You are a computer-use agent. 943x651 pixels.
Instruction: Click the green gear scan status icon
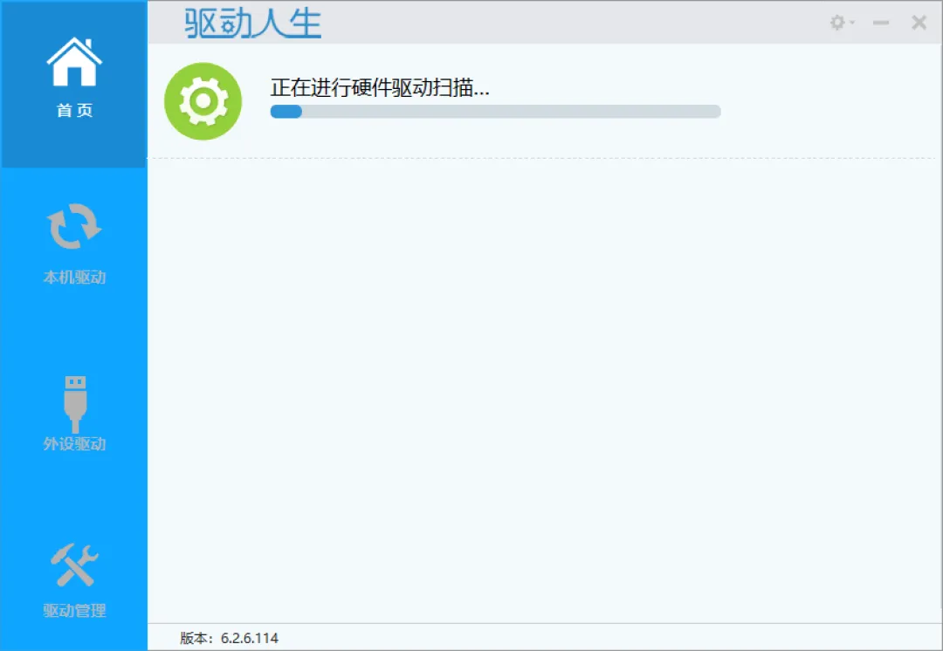pos(203,101)
